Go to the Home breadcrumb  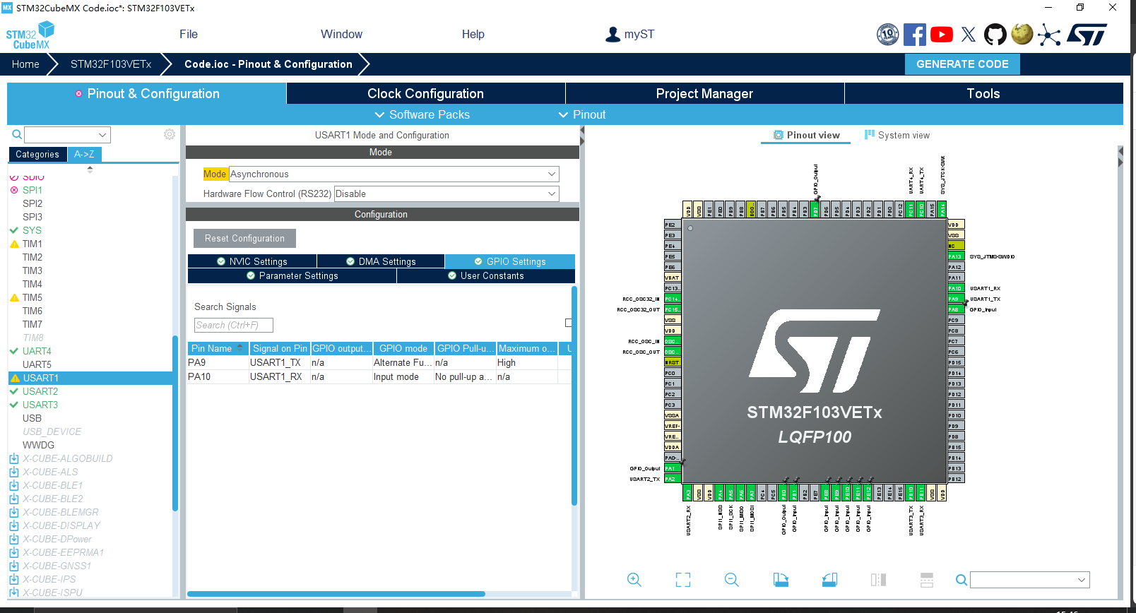tap(25, 64)
